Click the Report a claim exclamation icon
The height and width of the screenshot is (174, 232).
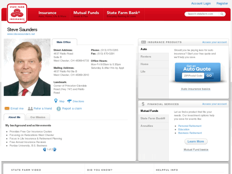click(x=59, y=109)
